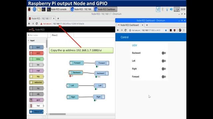Select the Right GPIO output node
This screenshot has height=119, width=213.
click(x=99, y=97)
